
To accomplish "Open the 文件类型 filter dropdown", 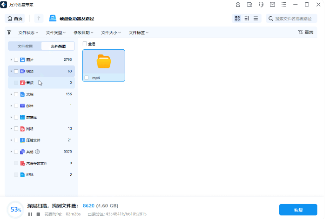I will click(x=55, y=33).
